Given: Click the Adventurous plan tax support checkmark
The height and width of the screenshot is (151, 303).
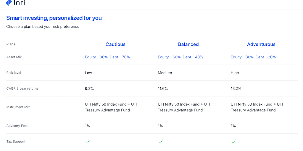Looking at the screenshot, I should click(233, 142).
